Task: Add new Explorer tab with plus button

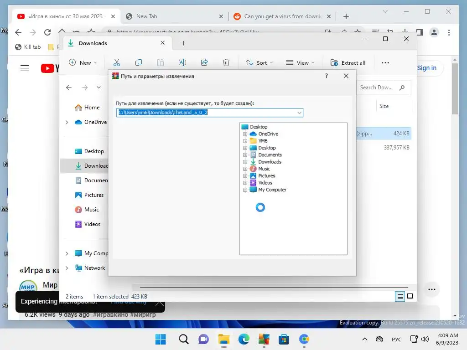Action: [x=183, y=43]
